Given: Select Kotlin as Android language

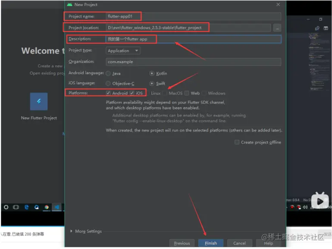Looking at the screenshot, I should click(152, 73).
